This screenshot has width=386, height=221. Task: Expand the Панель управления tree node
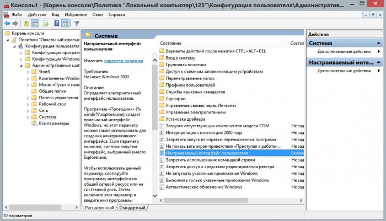(x=28, y=98)
